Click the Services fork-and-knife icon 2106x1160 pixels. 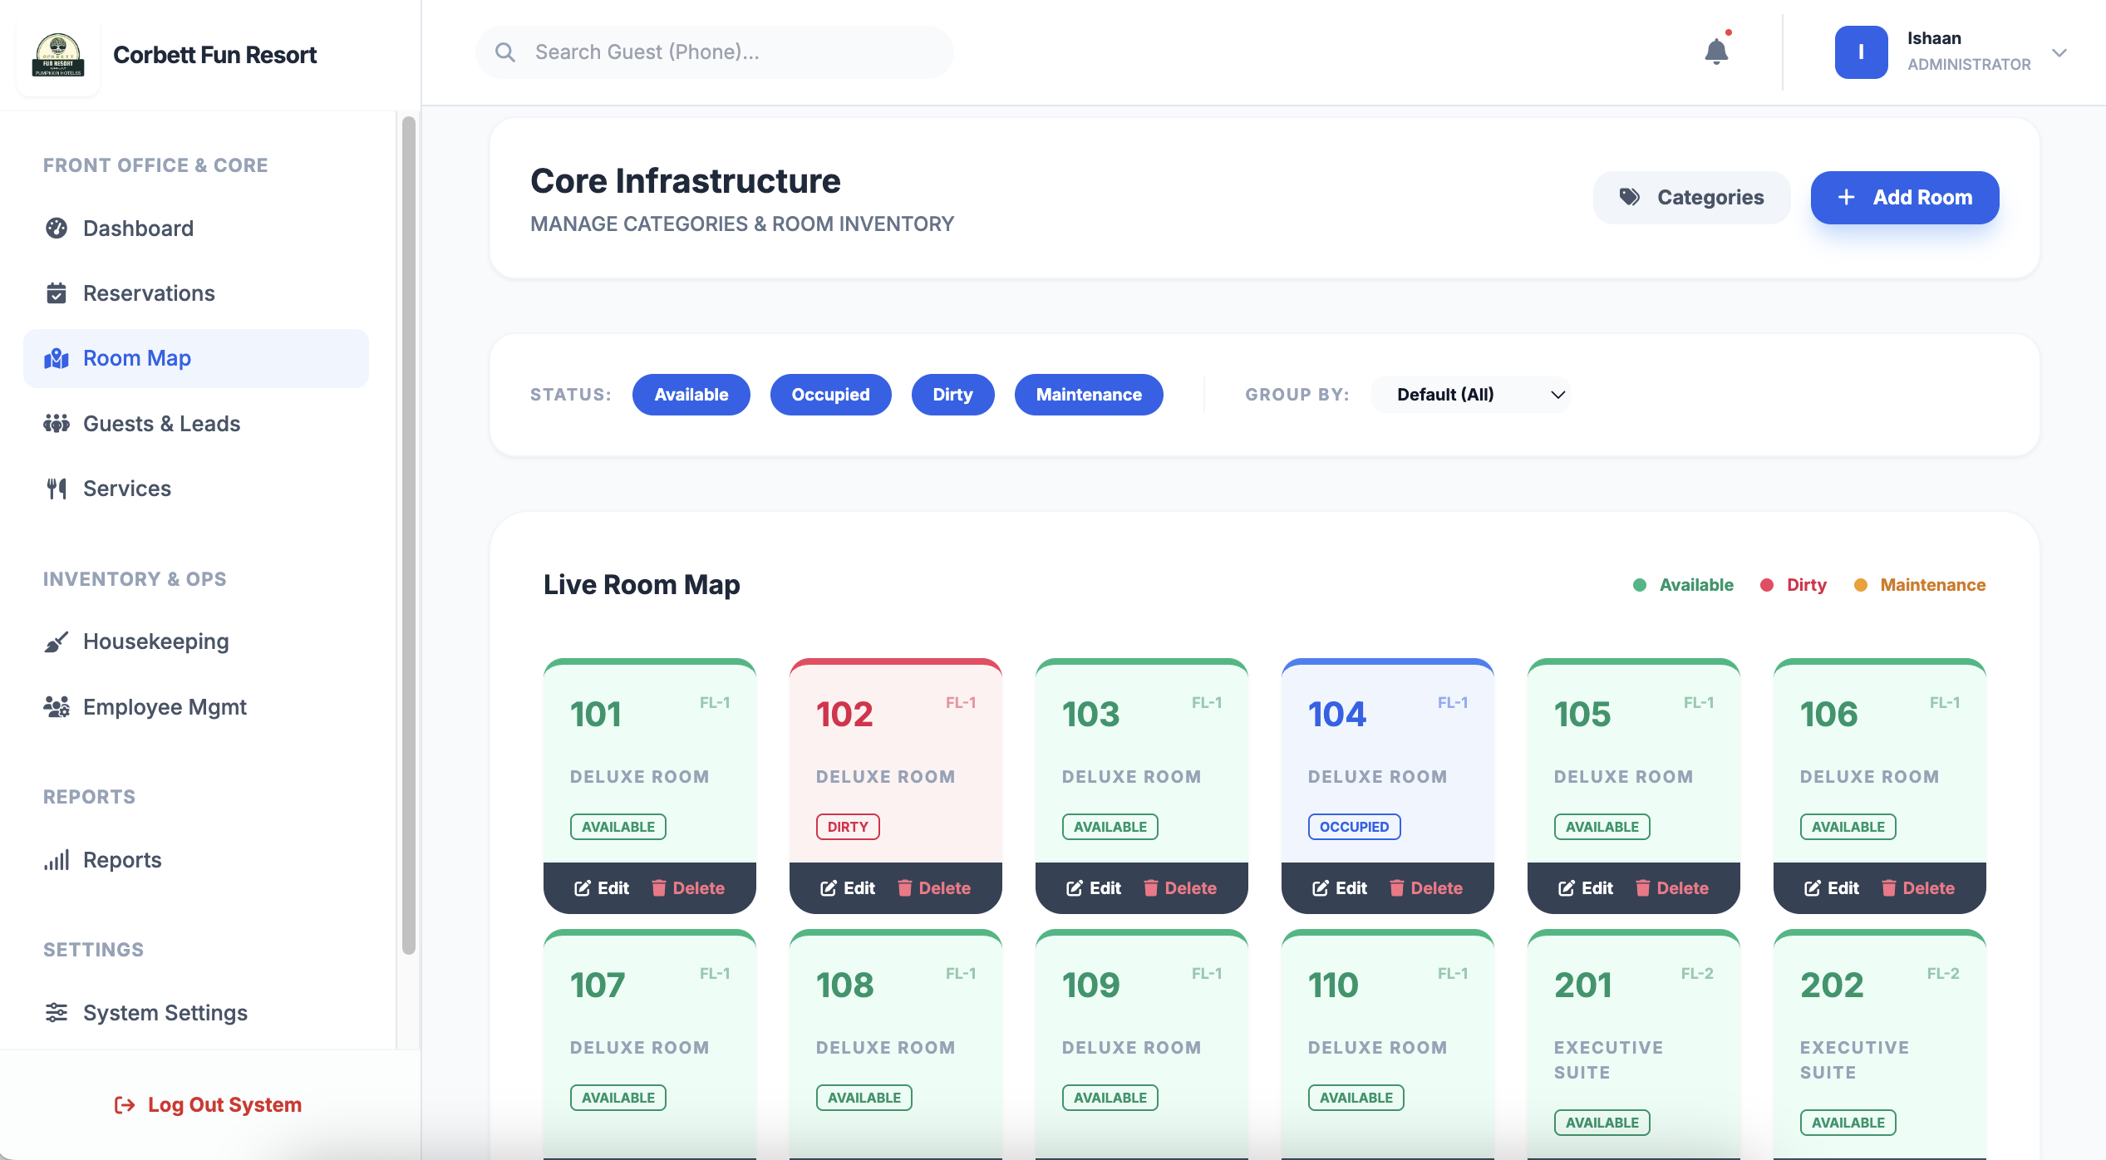tap(57, 489)
